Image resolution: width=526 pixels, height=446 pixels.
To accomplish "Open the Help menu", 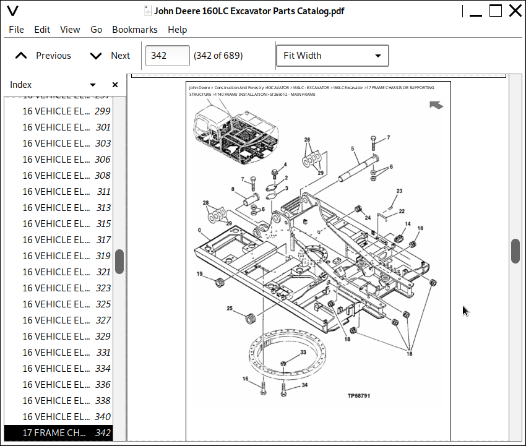I will click(x=177, y=30).
